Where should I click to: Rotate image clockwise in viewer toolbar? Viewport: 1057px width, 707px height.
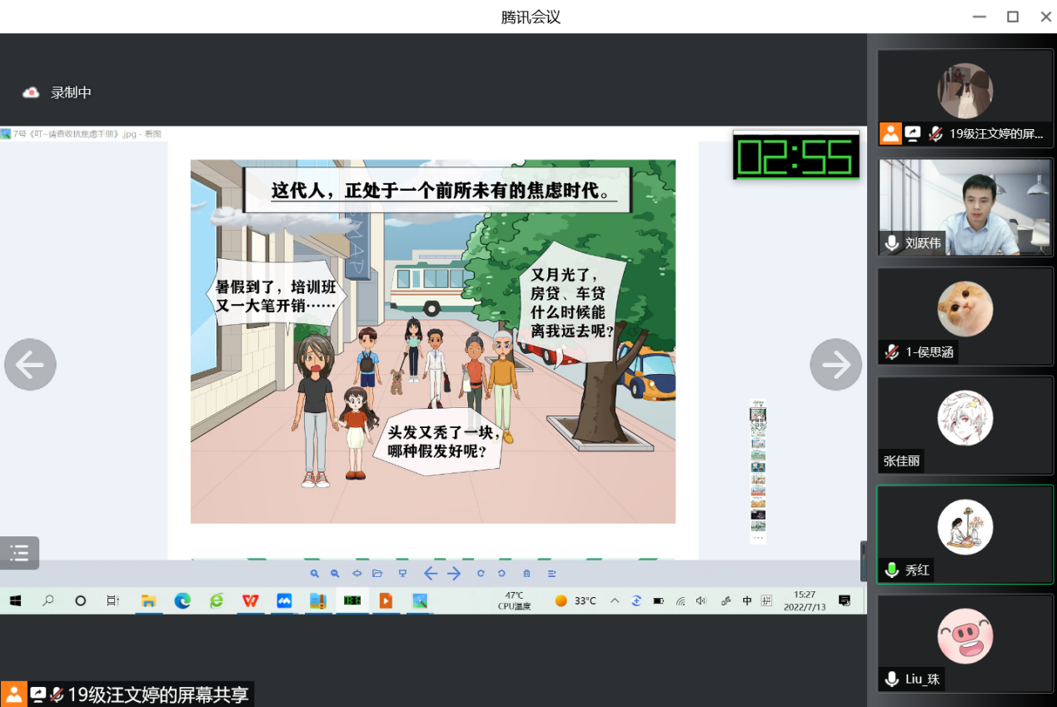point(481,574)
